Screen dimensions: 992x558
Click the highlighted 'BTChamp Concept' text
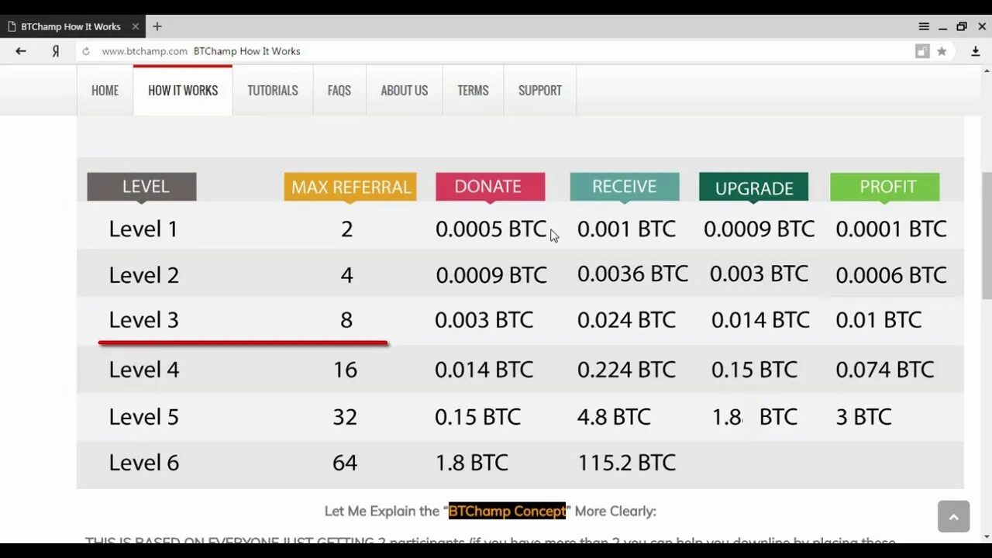[x=507, y=511]
